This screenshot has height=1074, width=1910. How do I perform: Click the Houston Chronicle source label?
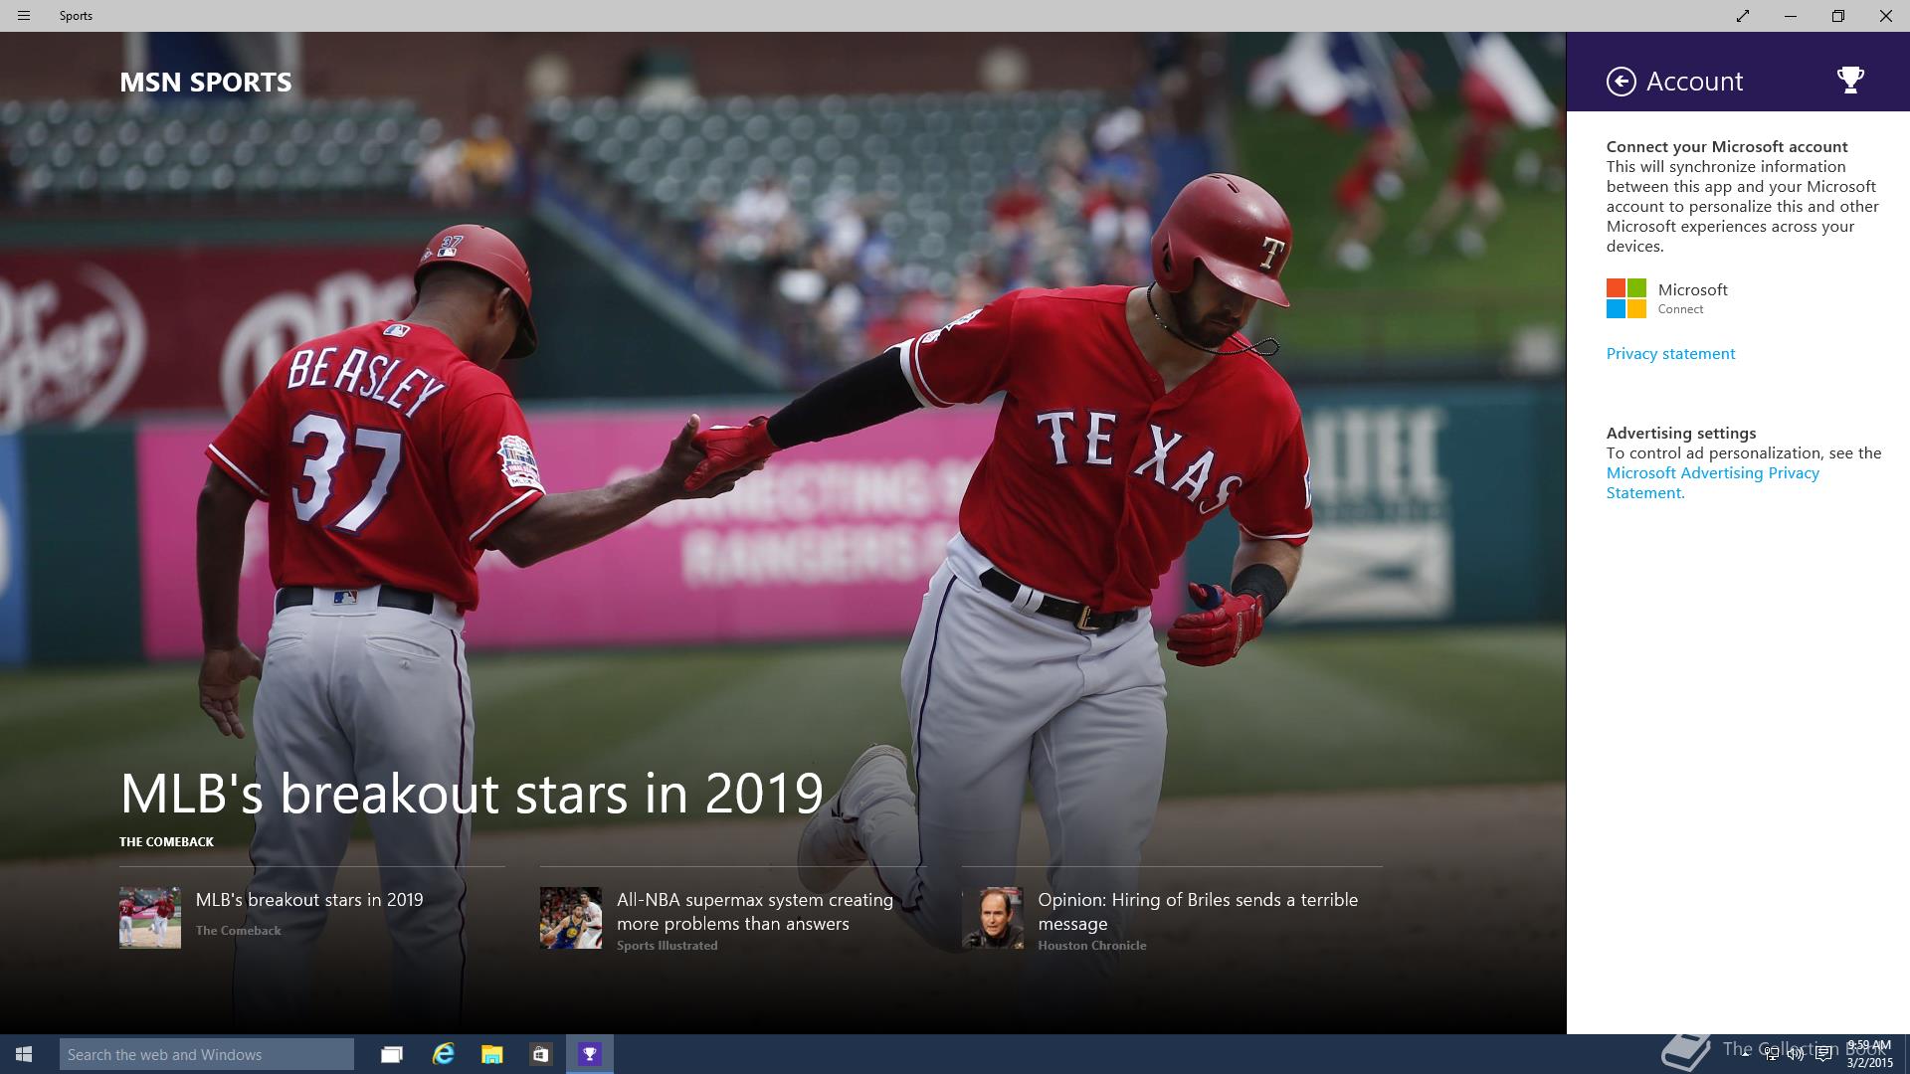[1092, 946]
